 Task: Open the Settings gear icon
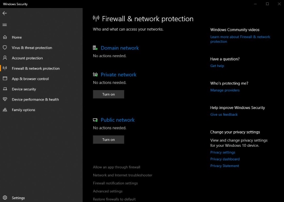point(5,198)
